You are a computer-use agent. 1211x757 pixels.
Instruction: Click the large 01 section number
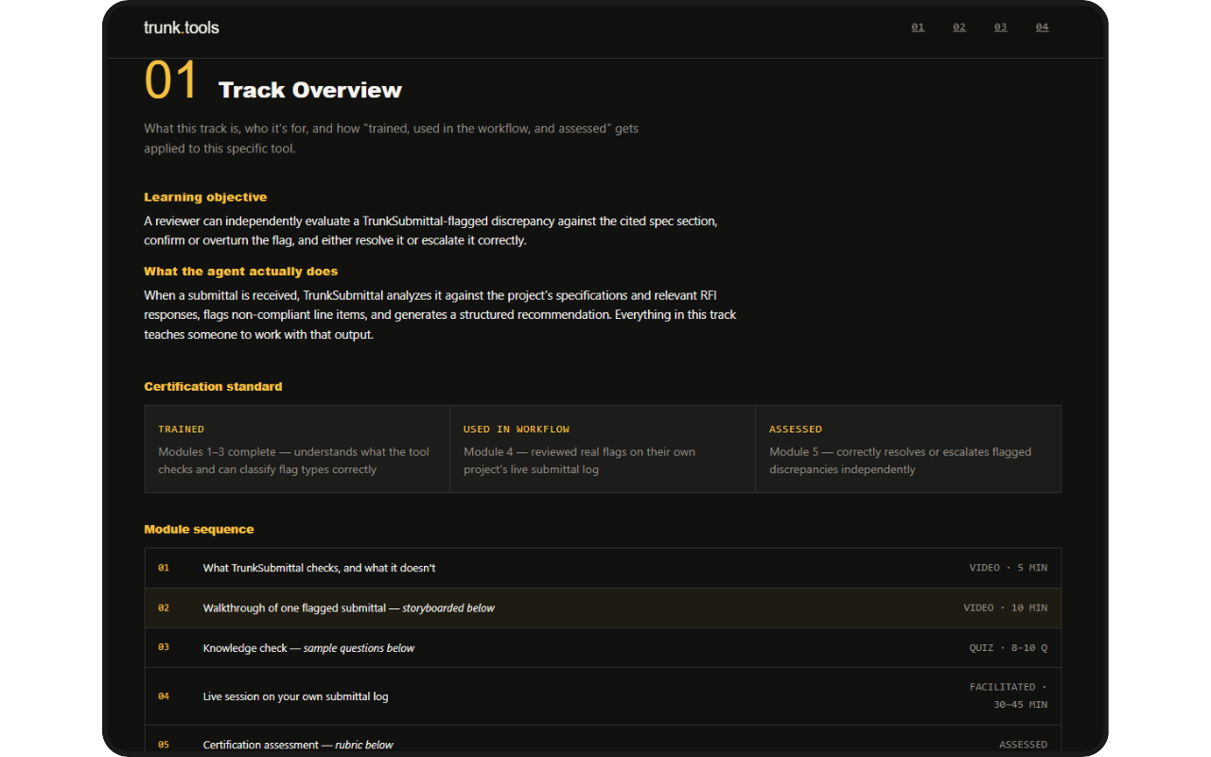[x=171, y=81]
